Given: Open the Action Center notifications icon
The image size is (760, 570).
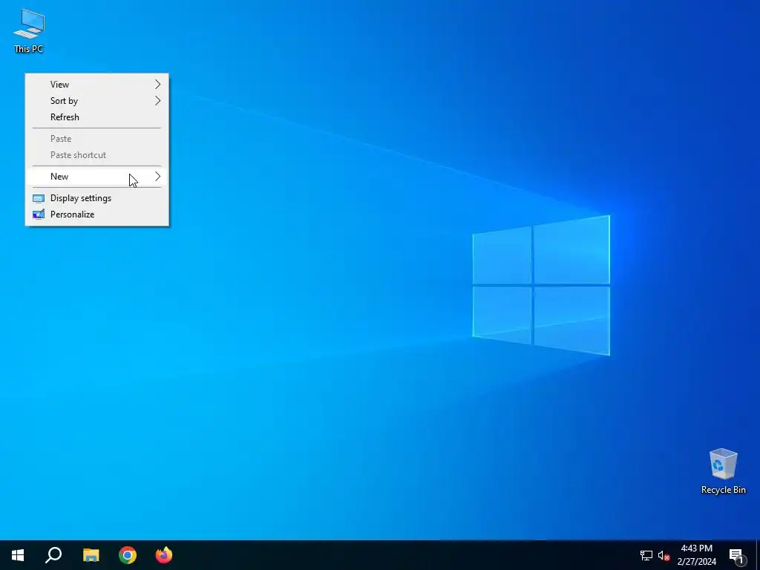Looking at the screenshot, I should click(x=737, y=556).
